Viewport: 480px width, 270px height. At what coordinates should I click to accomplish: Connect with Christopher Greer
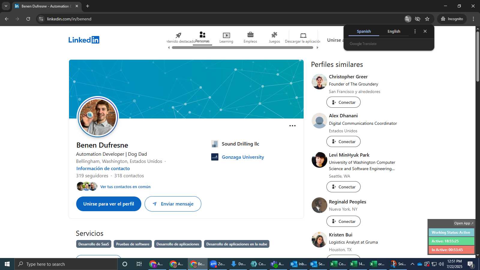click(x=343, y=102)
